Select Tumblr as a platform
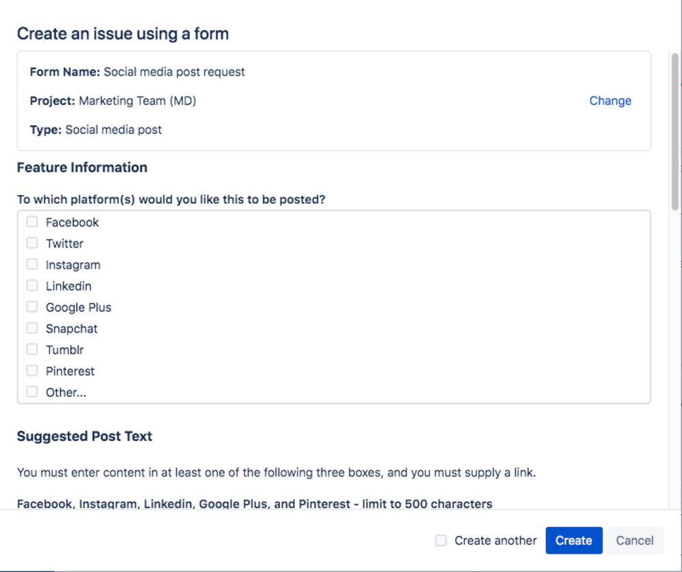Screen dimensions: 682x572 31,348
